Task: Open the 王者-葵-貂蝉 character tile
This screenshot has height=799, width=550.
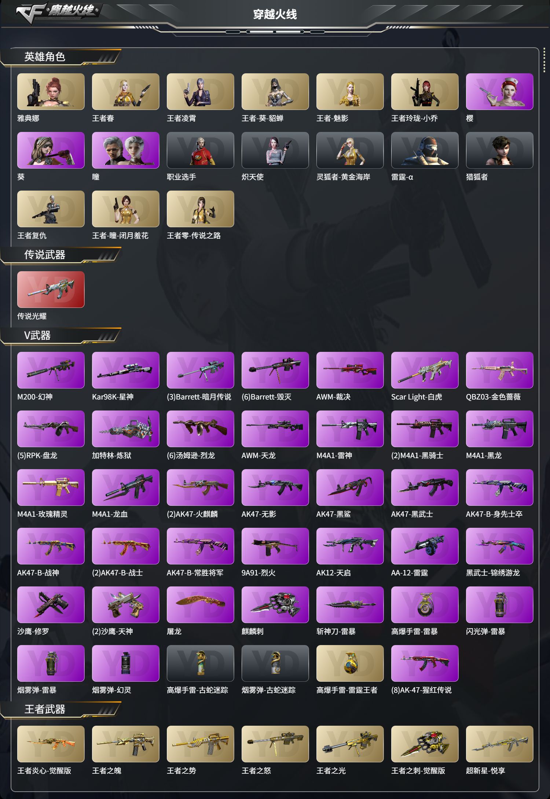Action: [275, 92]
